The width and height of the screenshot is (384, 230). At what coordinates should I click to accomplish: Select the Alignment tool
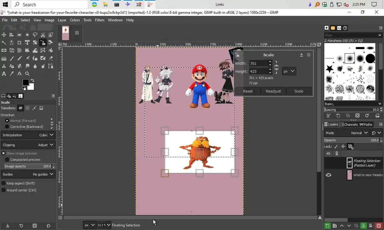pos(12,35)
